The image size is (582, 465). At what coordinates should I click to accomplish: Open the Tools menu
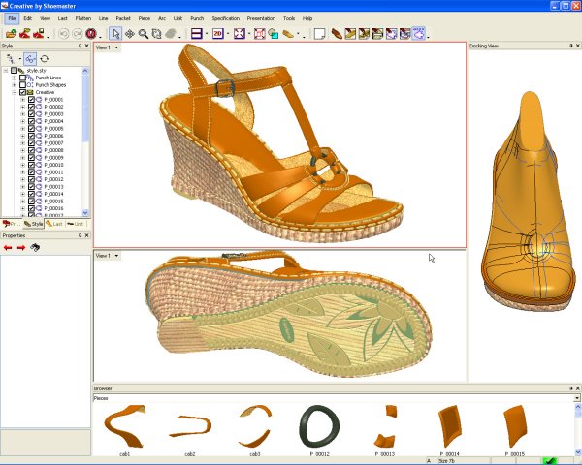tap(289, 18)
